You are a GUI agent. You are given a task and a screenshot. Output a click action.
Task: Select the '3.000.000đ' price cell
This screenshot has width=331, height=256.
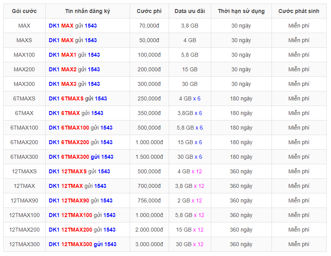[x=149, y=244]
